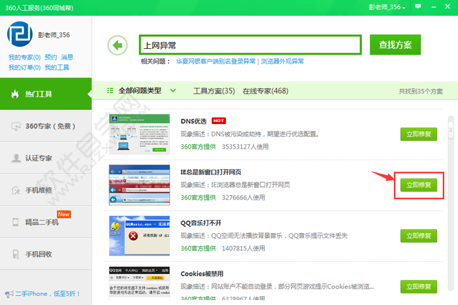Image resolution: width=458 pixels, height=305 pixels.
Task: Open related question 浏览器外观异常
Action: point(282,61)
